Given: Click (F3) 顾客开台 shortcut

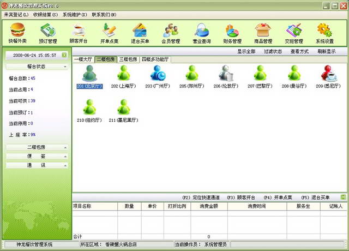Looking at the screenshot, I should (x=241, y=198).
